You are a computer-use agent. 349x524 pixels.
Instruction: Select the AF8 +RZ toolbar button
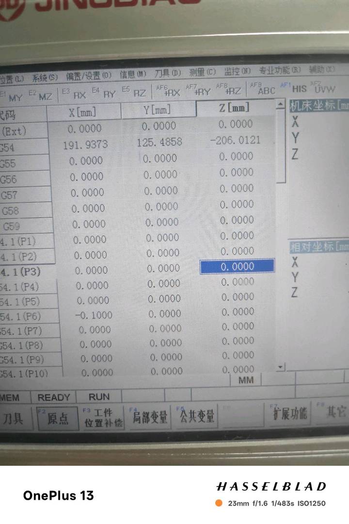tap(229, 90)
